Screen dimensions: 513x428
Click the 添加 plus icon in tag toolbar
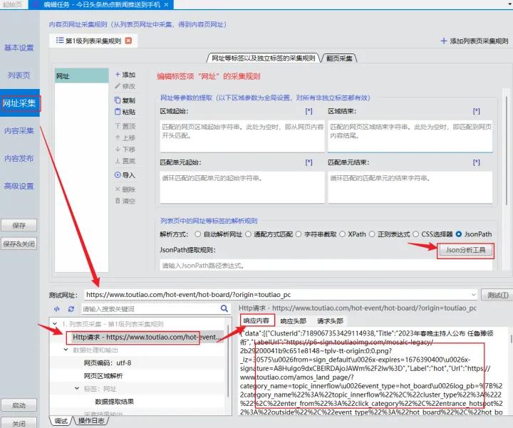[118, 75]
